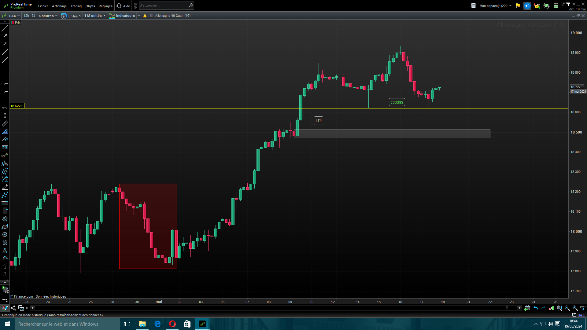587x330 pixels.
Task: Click the zoom out magnifier icon
Action: click(x=567, y=308)
